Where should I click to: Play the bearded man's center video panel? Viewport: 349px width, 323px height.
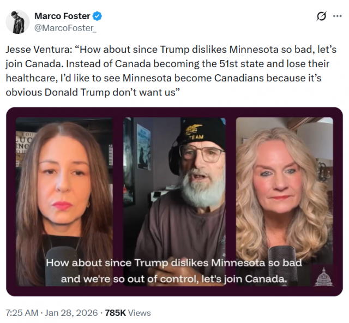pyautogui.click(x=174, y=186)
